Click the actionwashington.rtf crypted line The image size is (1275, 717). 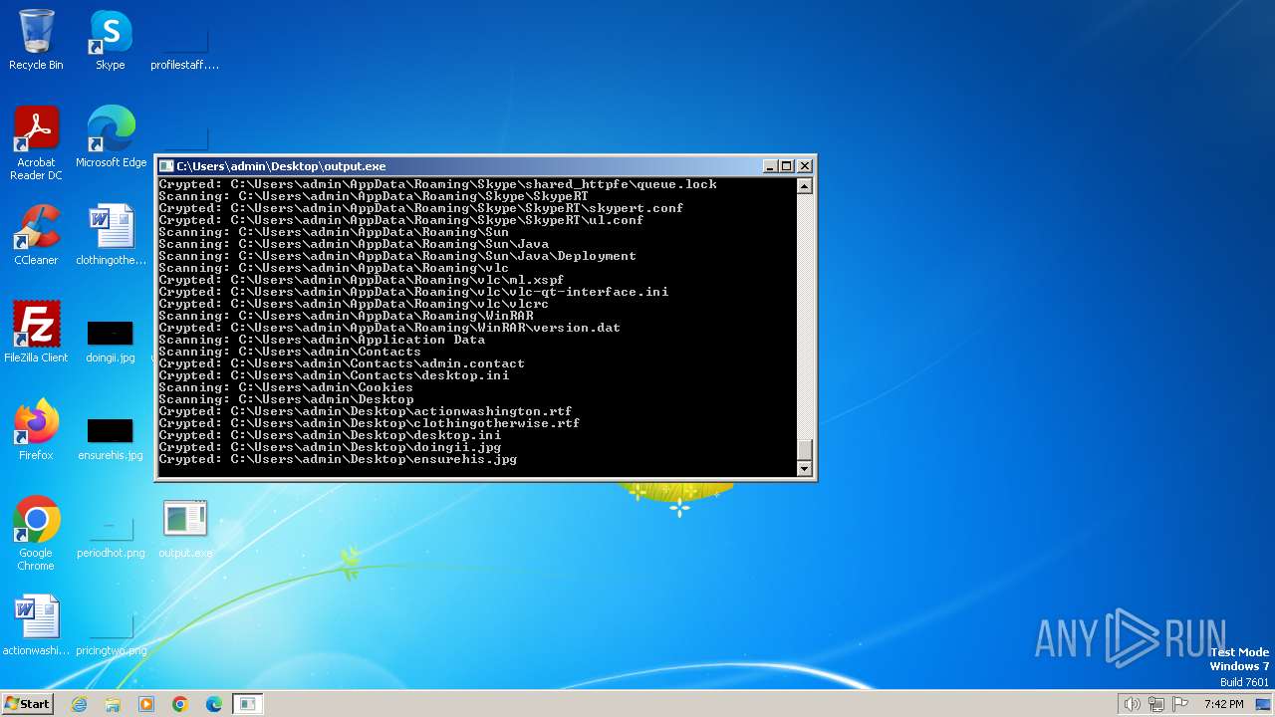[x=366, y=411]
